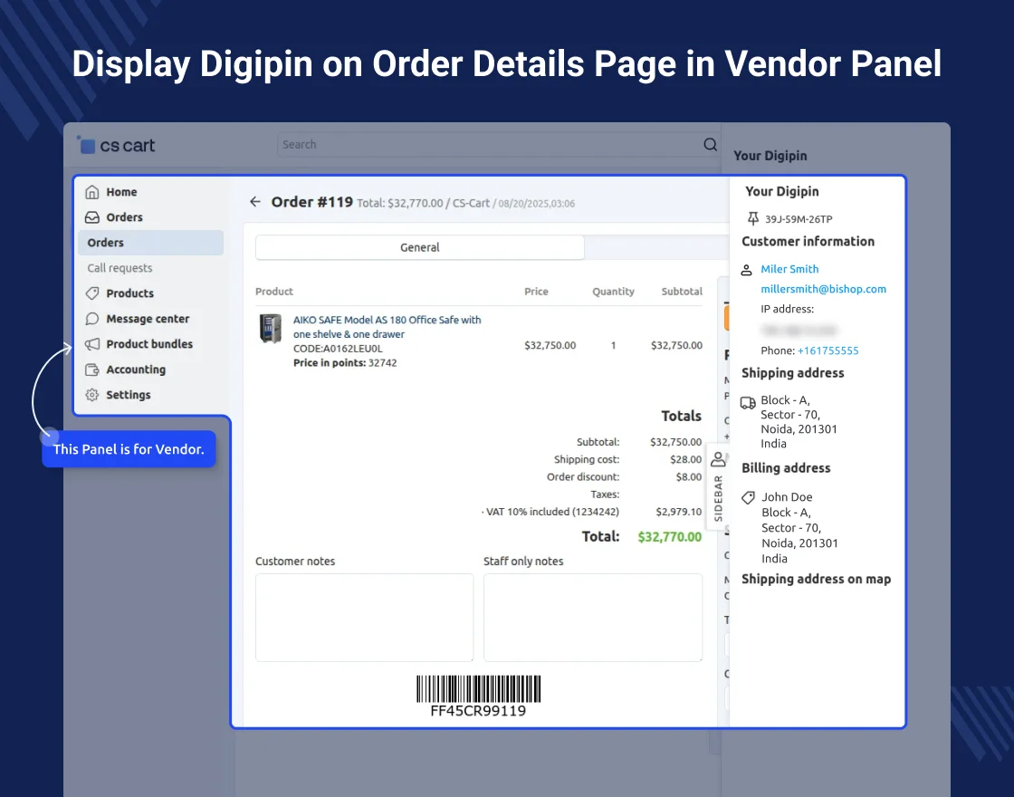Screen dimensions: 1014x797
Task: Click the order barcode FF45CR99119
Action: coord(478,696)
